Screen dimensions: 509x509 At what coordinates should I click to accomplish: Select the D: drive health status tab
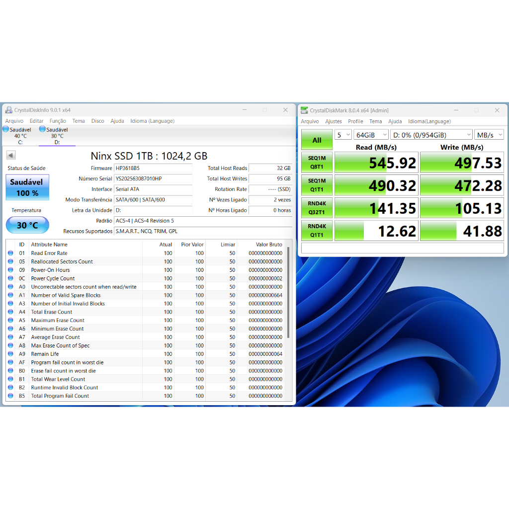[x=57, y=136]
